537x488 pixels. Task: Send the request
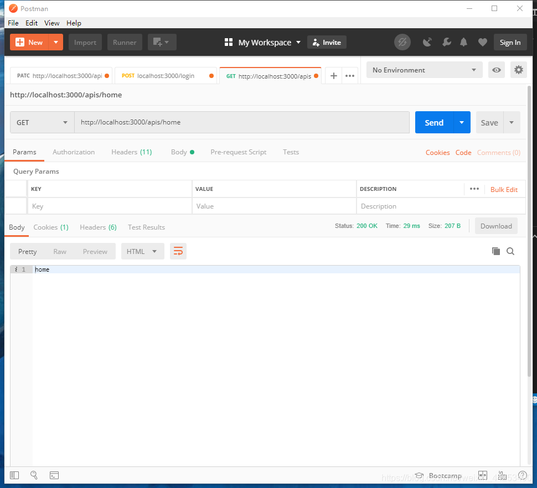[x=434, y=122]
